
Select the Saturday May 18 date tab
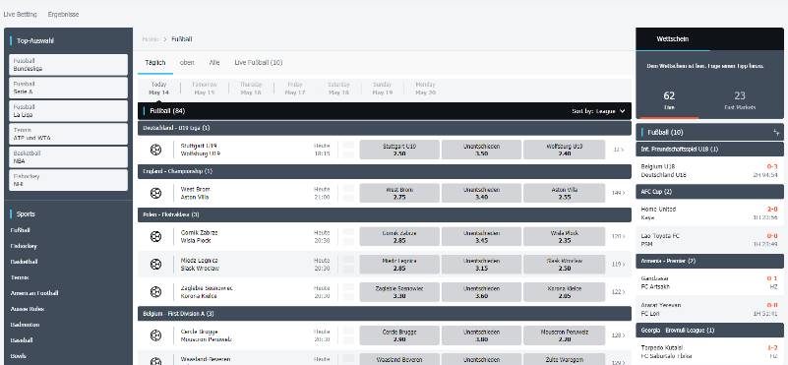click(338, 89)
